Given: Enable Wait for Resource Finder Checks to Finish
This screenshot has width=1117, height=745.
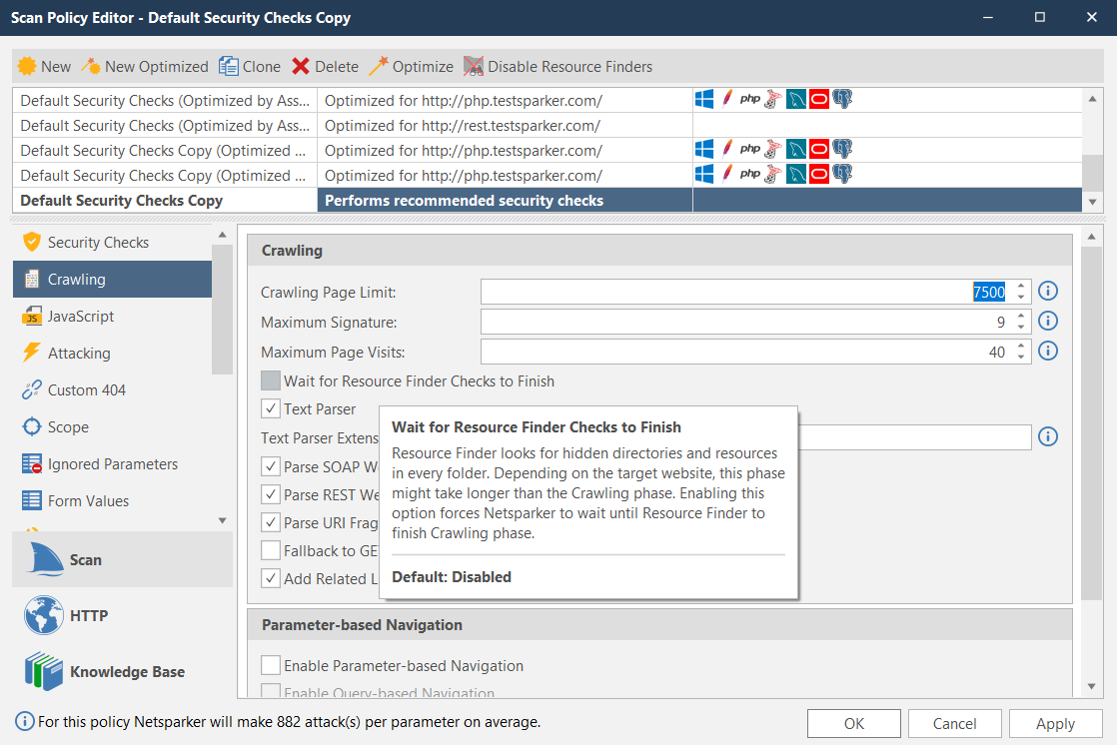Looking at the screenshot, I should click(270, 380).
